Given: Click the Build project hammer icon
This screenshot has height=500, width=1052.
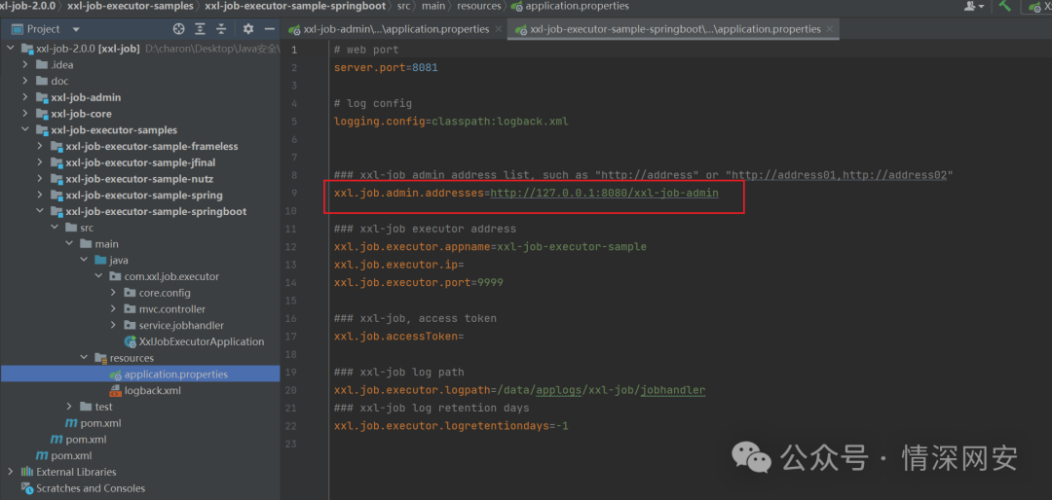Looking at the screenshot, I should tap(1004, 6).
